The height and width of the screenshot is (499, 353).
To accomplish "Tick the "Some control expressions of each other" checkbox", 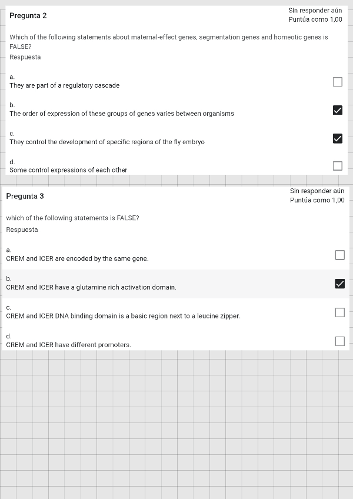I will tap(337, 166).
